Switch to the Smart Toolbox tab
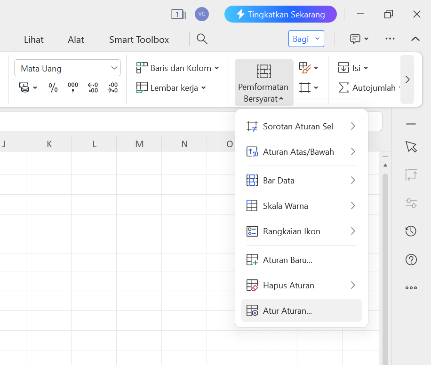The width and height of the screenshot is (431, 365). 138,39
